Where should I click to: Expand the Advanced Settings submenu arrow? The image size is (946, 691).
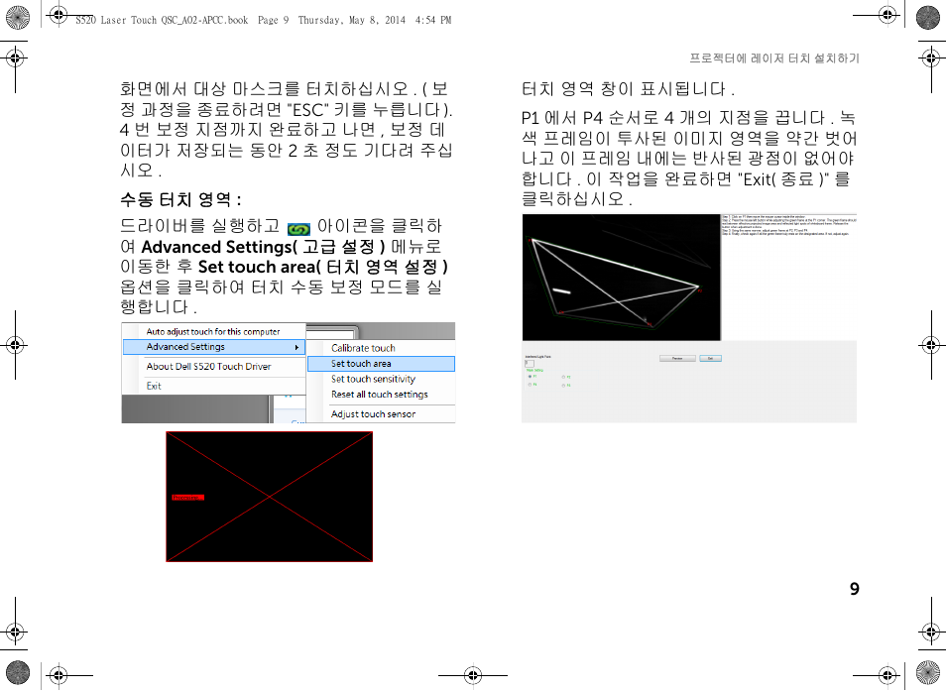click(296, 347)
